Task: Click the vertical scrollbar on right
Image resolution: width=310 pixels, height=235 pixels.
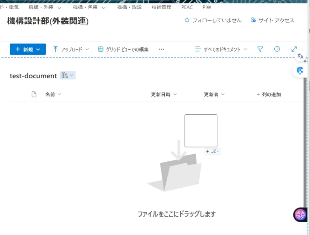Action: [x=305, y=142]
